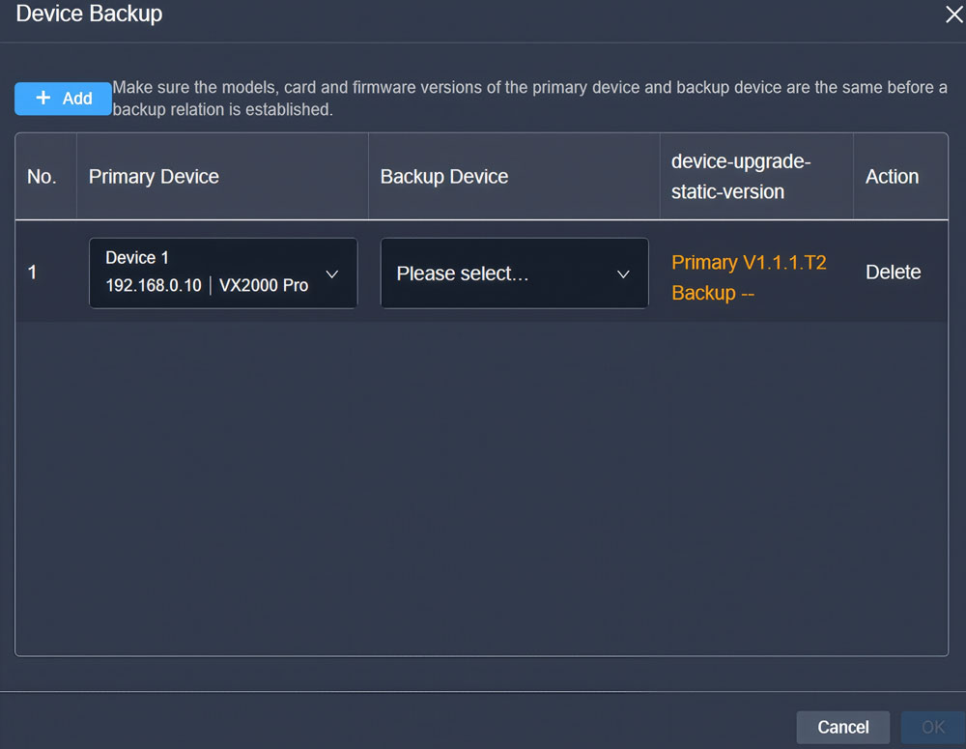The height and width of the screenshot is (749, 966).
Task: Open the 'Please select...' backup device dropdown
Action: tap(514, 274)
